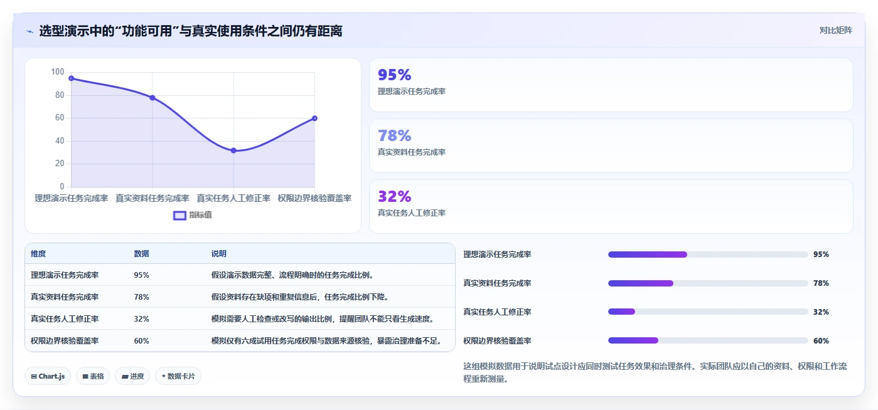Click the 维度 table column header
The height and width of the screenshot is (410, 878).
coord(38,254)
